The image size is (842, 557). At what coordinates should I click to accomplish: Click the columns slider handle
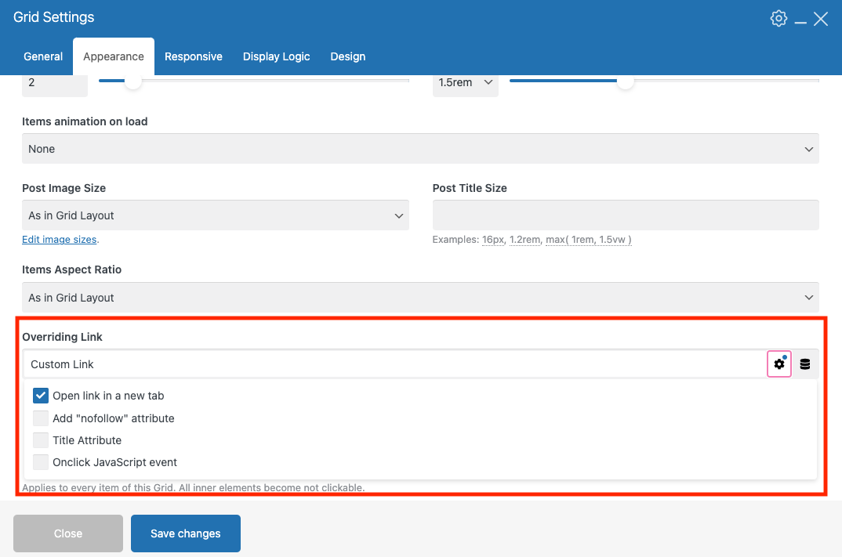point(133,81)
